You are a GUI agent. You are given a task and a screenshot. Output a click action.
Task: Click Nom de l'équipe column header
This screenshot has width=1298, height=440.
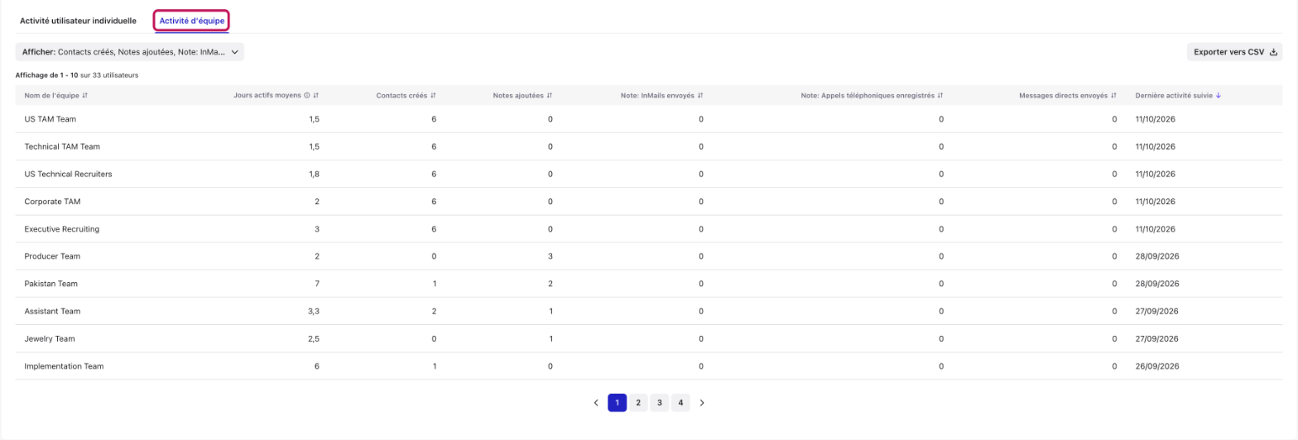click(52, 95)
